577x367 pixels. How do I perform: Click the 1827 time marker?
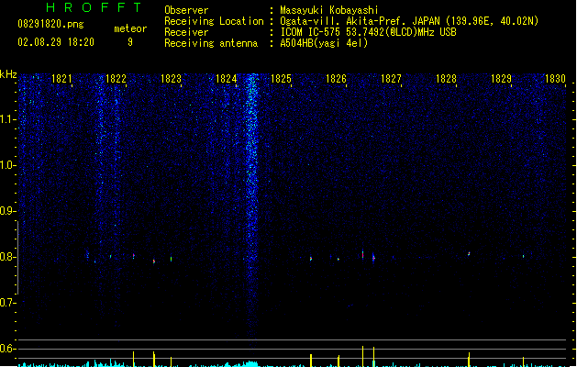[391, 79]
